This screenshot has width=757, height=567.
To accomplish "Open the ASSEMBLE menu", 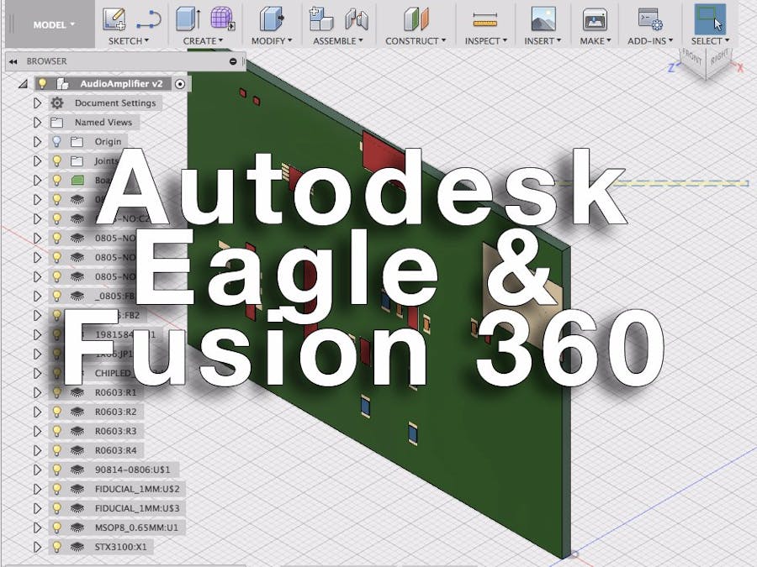I will coord(338,41).
